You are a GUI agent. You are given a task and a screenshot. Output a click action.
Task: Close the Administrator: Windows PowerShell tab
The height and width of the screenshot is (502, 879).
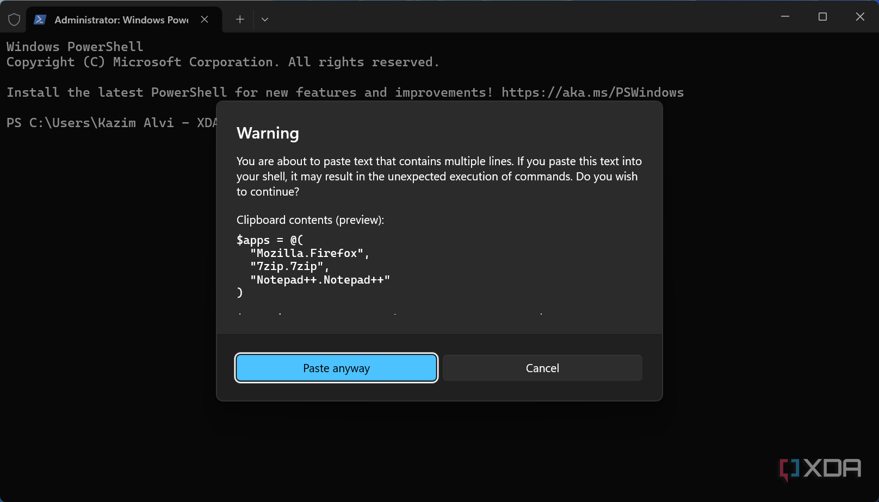click(x=205, y=20)
